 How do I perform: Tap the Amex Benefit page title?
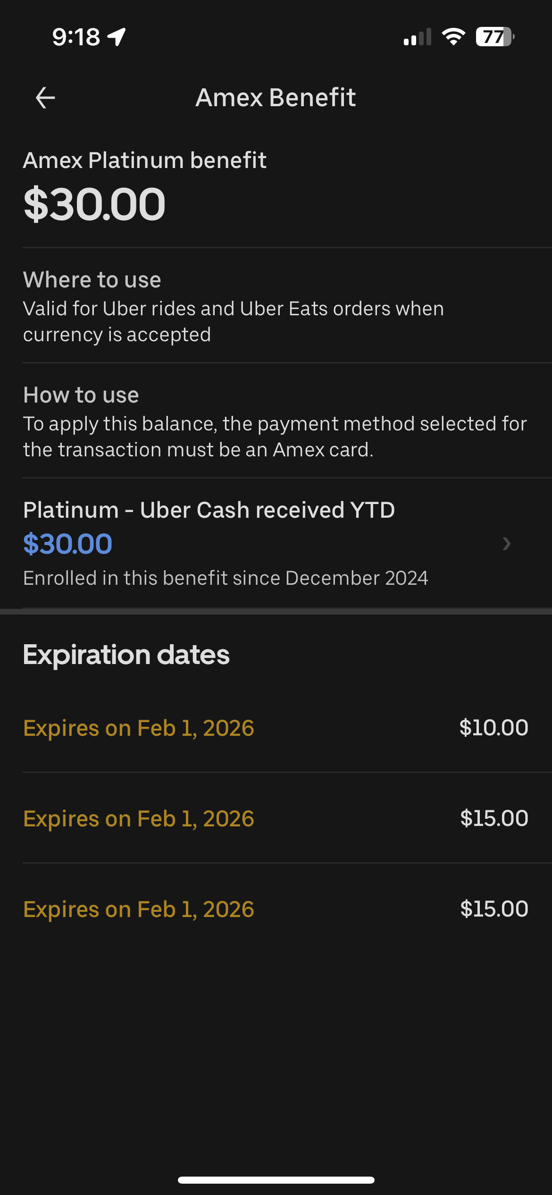tap(276, 98)
